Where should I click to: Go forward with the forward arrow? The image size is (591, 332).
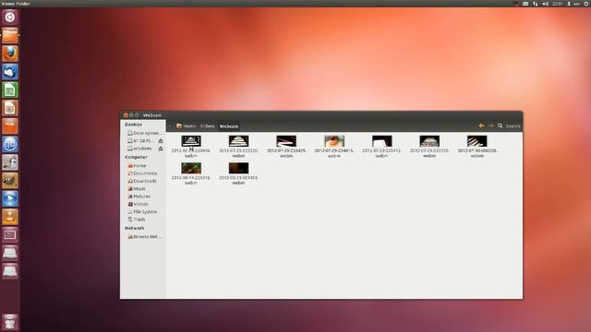pos(490,125)
